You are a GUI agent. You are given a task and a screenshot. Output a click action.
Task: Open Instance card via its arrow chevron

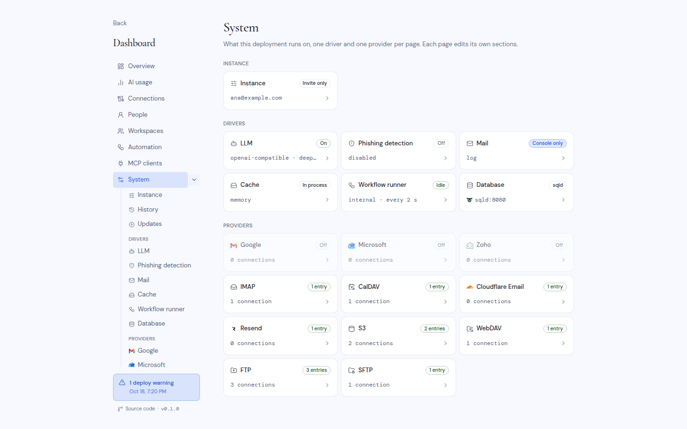click(327, 98)
